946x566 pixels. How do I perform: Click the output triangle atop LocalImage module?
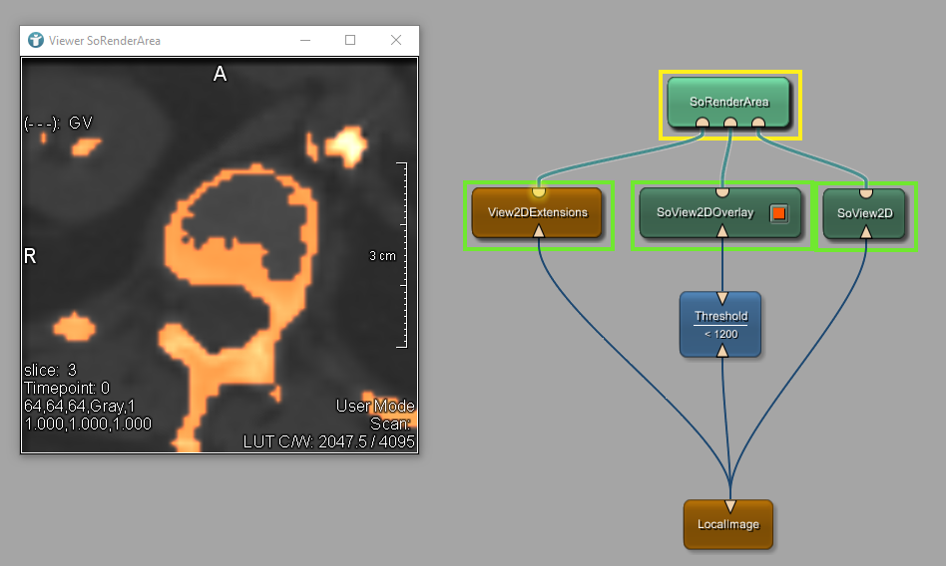pos(730,505)
